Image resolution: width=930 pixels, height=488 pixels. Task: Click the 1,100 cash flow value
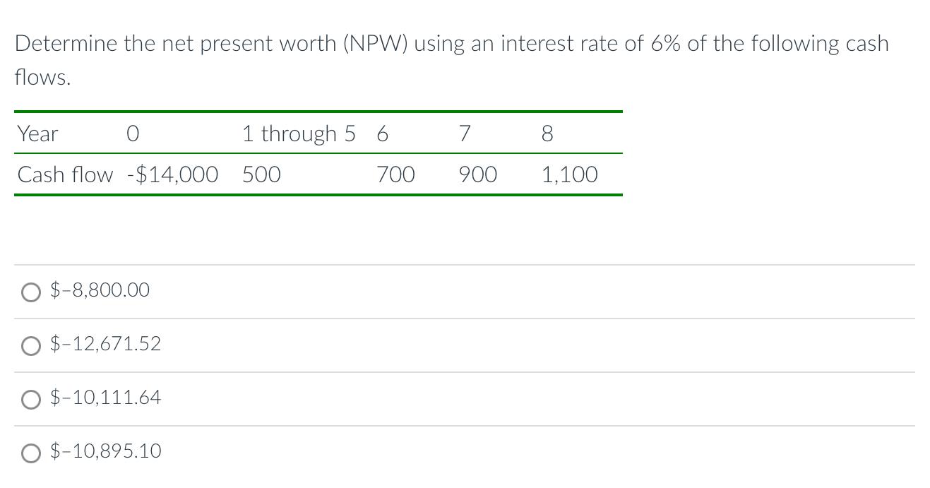(569, 174)
